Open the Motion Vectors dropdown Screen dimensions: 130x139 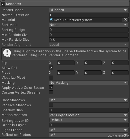(x=89, y=115)
